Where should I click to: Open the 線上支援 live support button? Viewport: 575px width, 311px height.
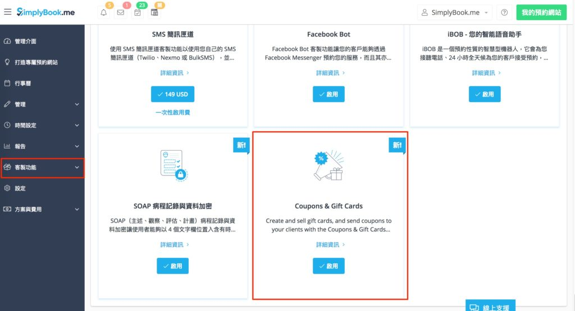490,306
